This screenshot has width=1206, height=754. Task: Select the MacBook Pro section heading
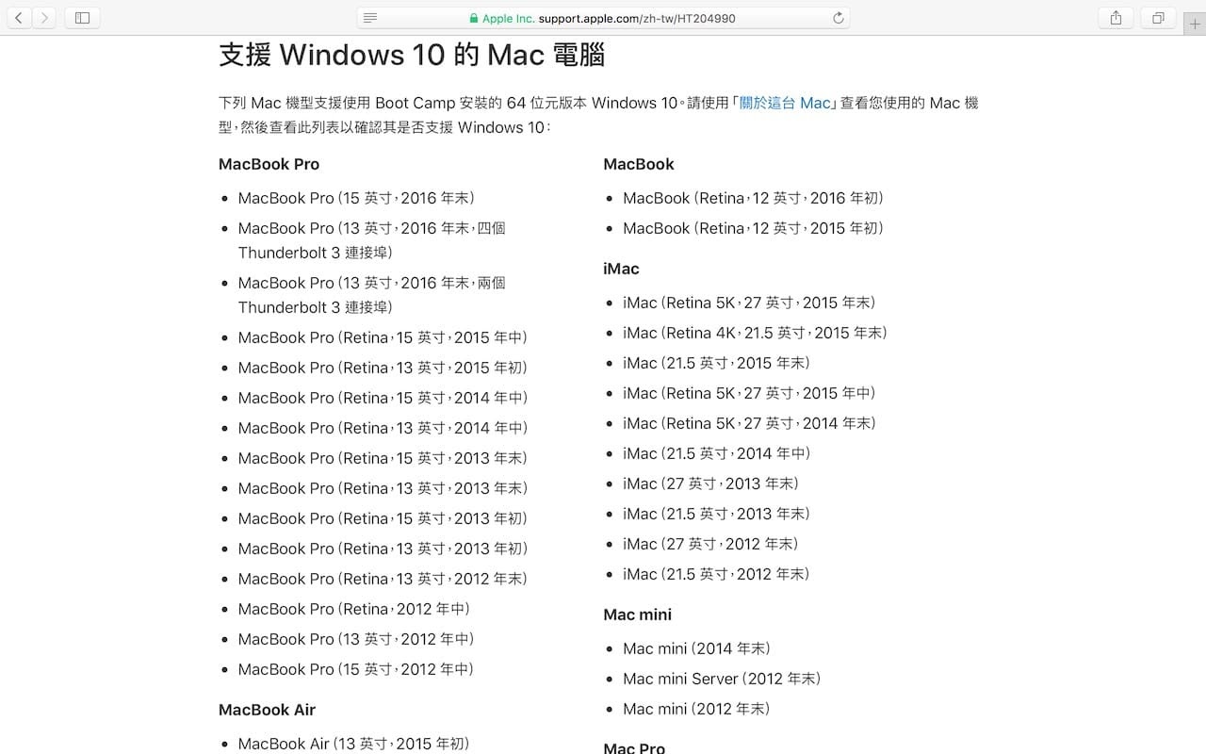tap(269, 164)
